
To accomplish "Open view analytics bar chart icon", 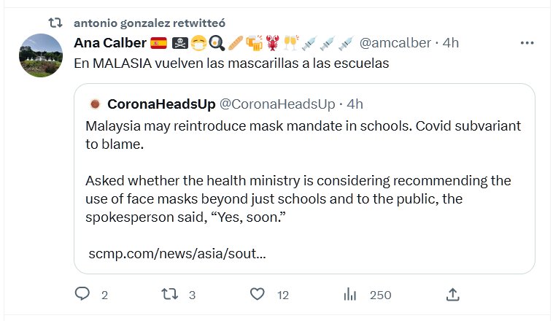I will [x=350, y=294].
